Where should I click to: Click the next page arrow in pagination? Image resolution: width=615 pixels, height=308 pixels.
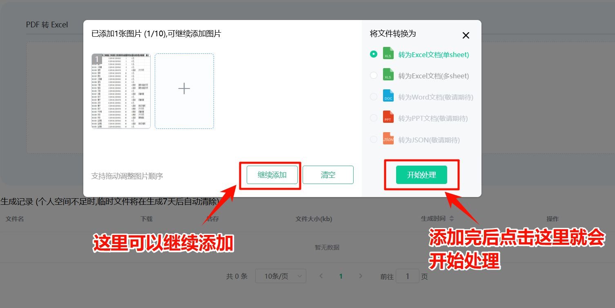pos(361,276)
